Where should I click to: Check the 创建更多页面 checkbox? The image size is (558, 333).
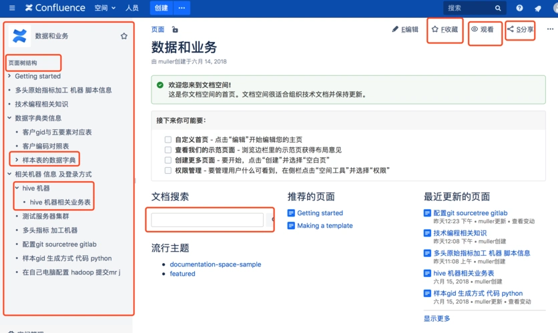click(168, 160)
